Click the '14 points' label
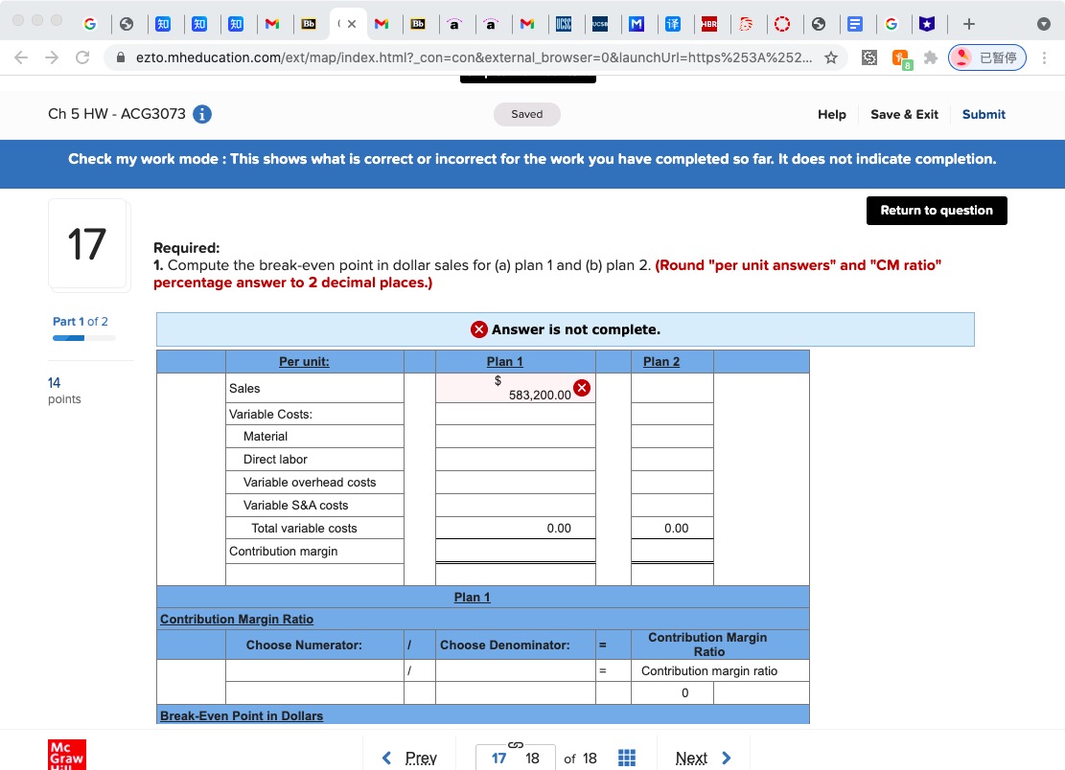 64,391
